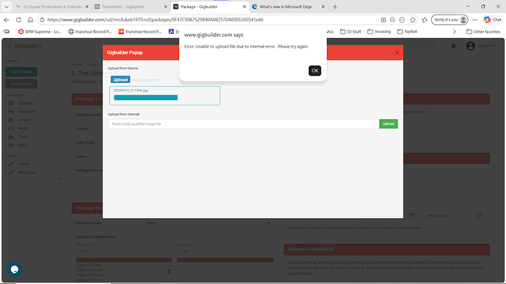
Task: Open the live chat bubble icon
Action: pyautogui.click(x=15, y=269)
